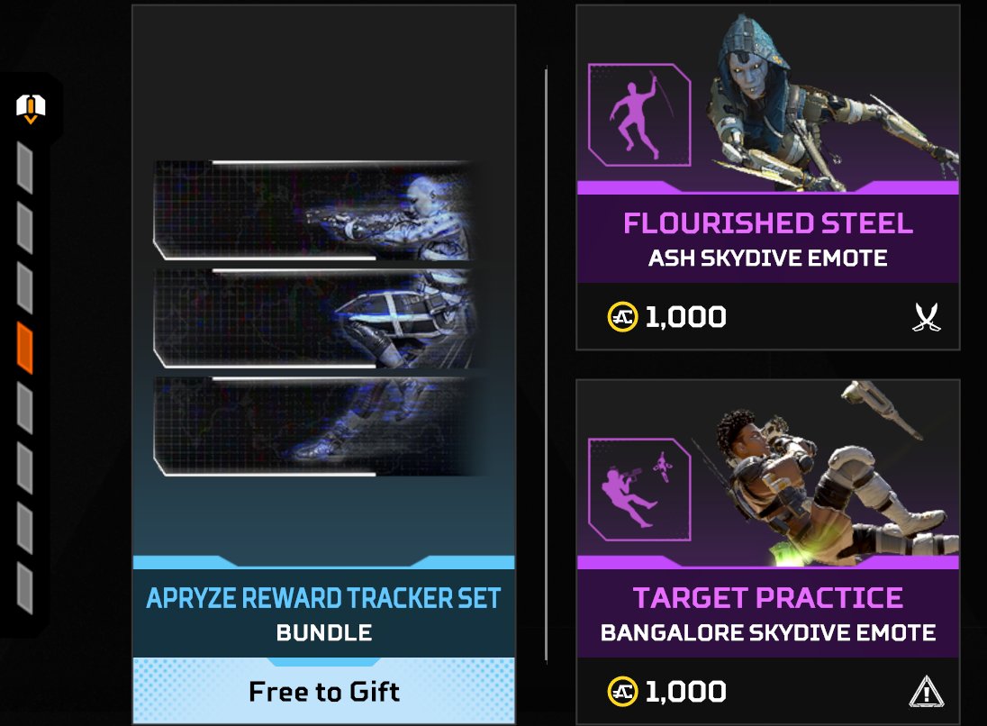Select the middle tracker banner in the bundle
Image resolution: width=987 pixels, height=726 pixels.
(312, 319)
